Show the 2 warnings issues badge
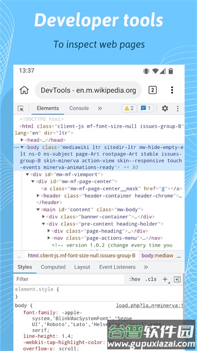This screenshot has height=351, width=197. (129, 109)
